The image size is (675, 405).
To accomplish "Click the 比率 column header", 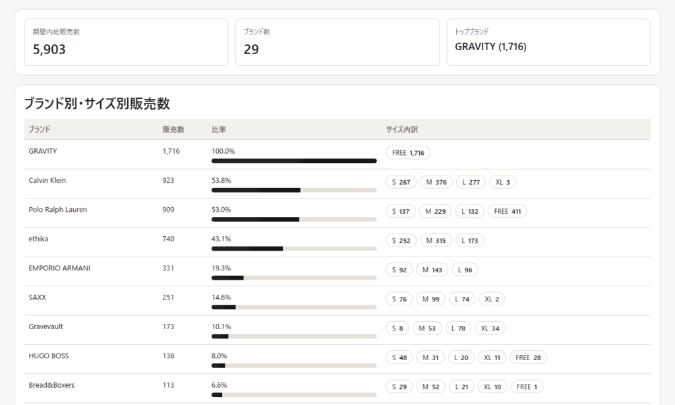I will click(219, 129).
